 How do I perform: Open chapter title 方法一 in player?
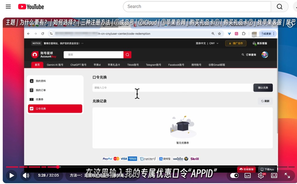(101, 175)
